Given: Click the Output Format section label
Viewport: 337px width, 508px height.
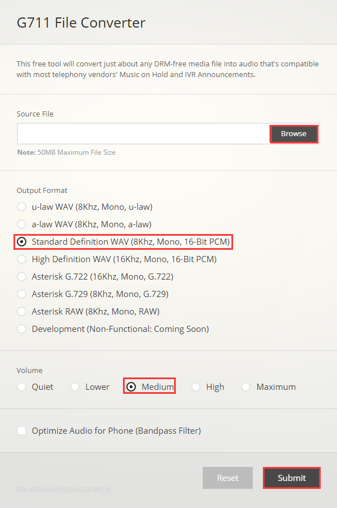Looking at the screenshot, I should [x=42, y=191].
